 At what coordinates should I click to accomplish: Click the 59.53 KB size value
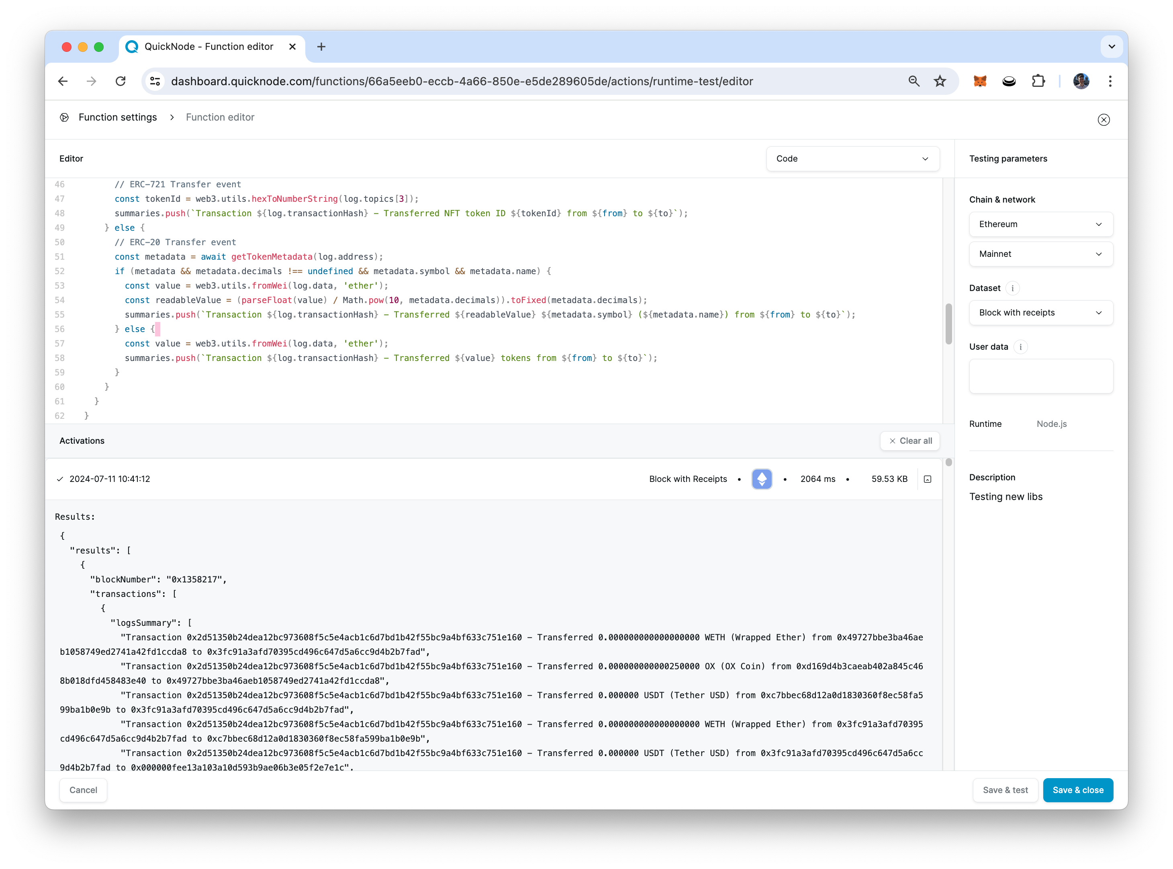click(889, 479)
